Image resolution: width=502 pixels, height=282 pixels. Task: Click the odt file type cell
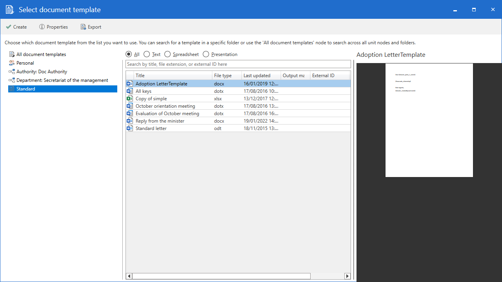coord(218,128)
